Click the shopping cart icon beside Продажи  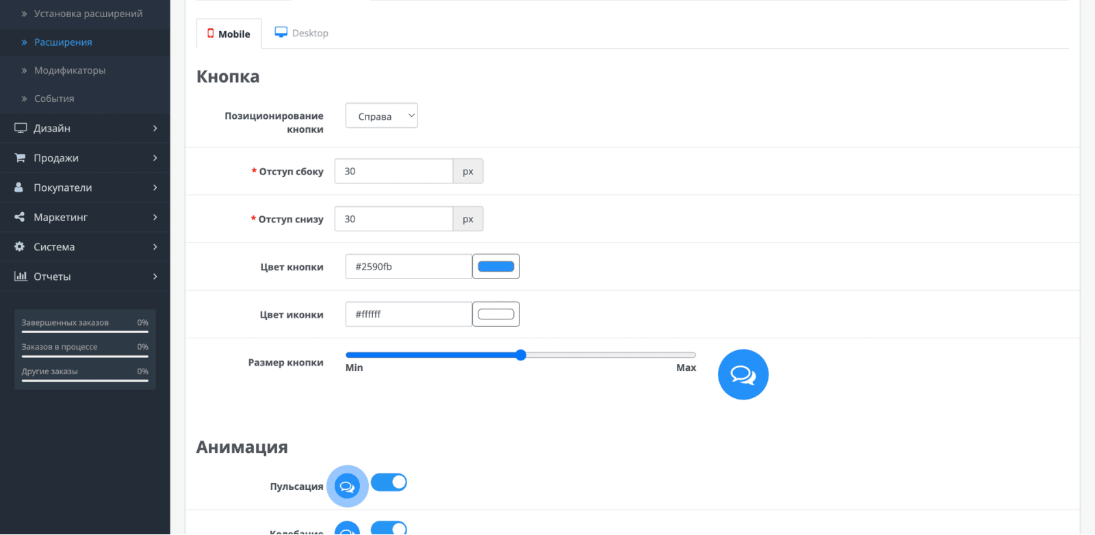pos(20,157)
